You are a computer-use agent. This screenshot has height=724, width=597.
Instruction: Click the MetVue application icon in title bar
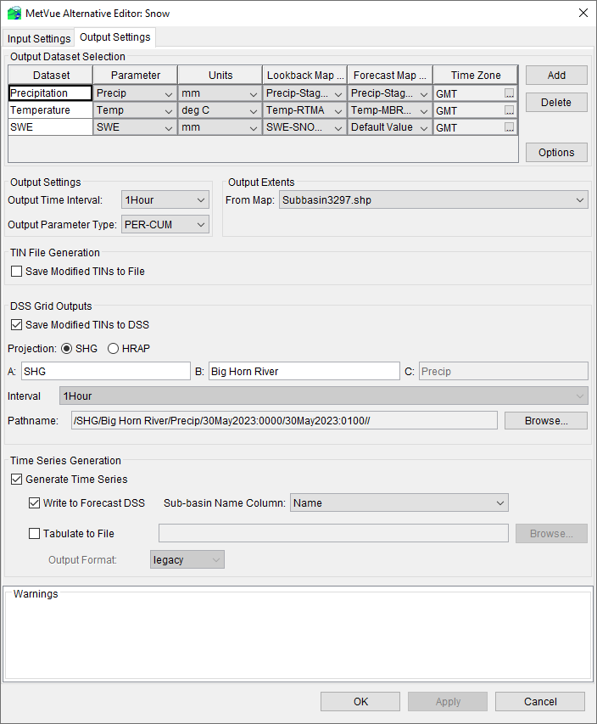pyautogui.click(x=14, y=14)
